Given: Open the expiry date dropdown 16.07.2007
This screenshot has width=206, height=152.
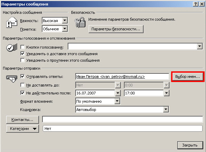Looking at the screenshot, I should [118, 93].
